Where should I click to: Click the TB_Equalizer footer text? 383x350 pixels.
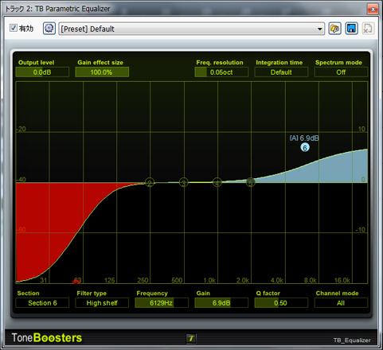tap(352, 340)
